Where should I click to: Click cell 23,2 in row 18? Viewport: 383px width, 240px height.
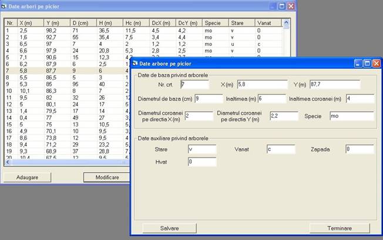[104, 145]
